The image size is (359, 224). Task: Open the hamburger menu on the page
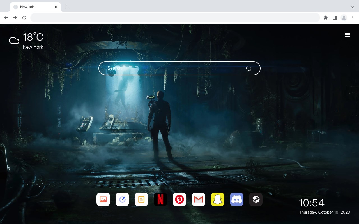click(348, 35)
